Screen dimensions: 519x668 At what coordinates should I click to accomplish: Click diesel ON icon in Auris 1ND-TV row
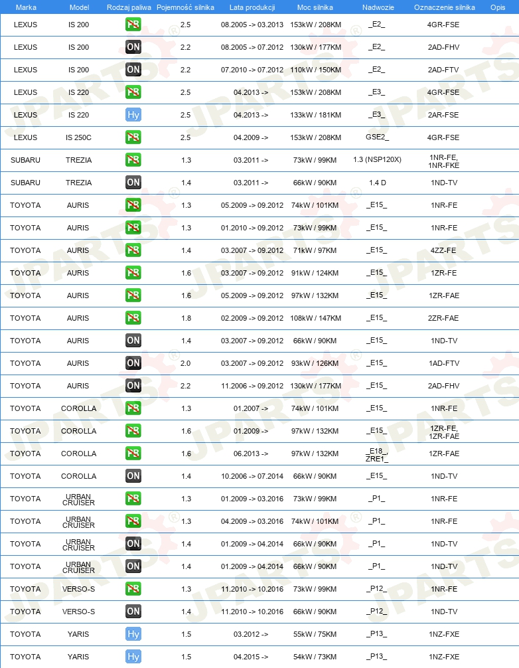[133, 341]
